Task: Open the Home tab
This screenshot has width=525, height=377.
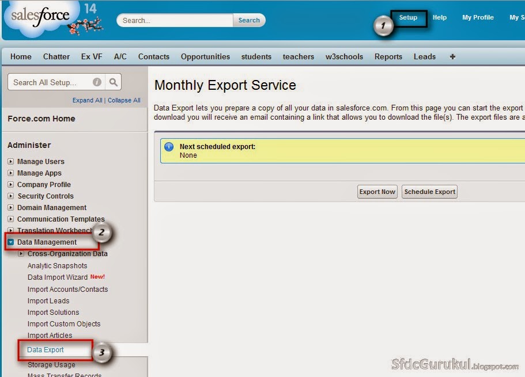Action: (21, 56)
